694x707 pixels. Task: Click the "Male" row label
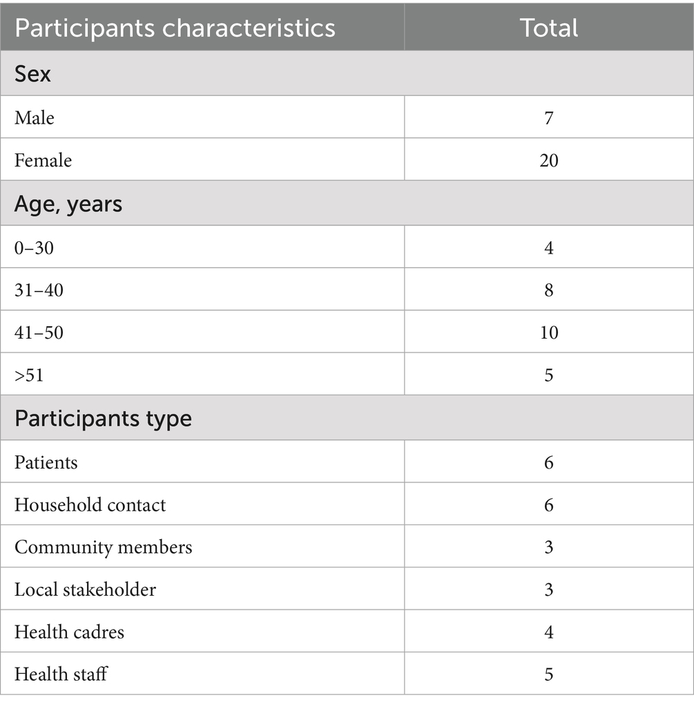pyautogui.click(x=35, y=117)
